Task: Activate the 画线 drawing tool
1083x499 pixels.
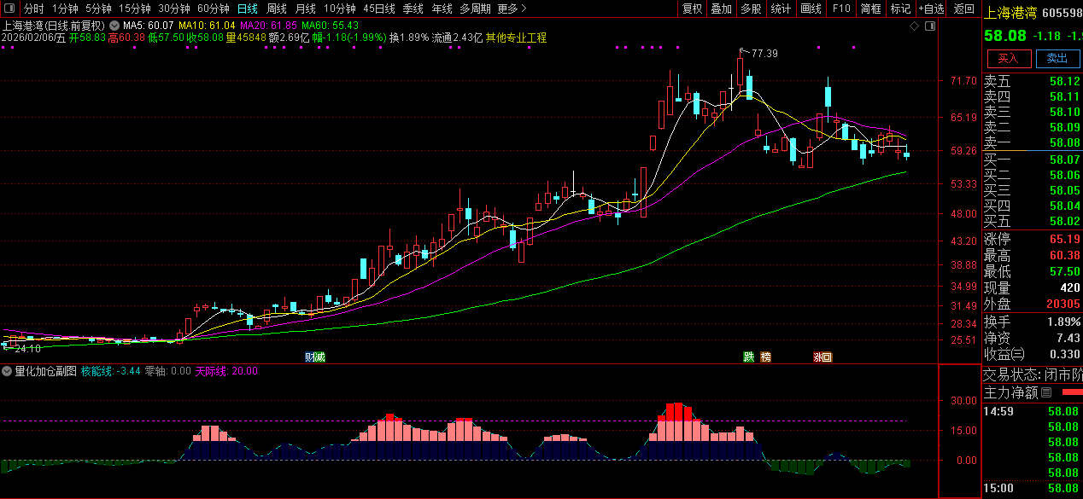Action: [x=811, y=9]
